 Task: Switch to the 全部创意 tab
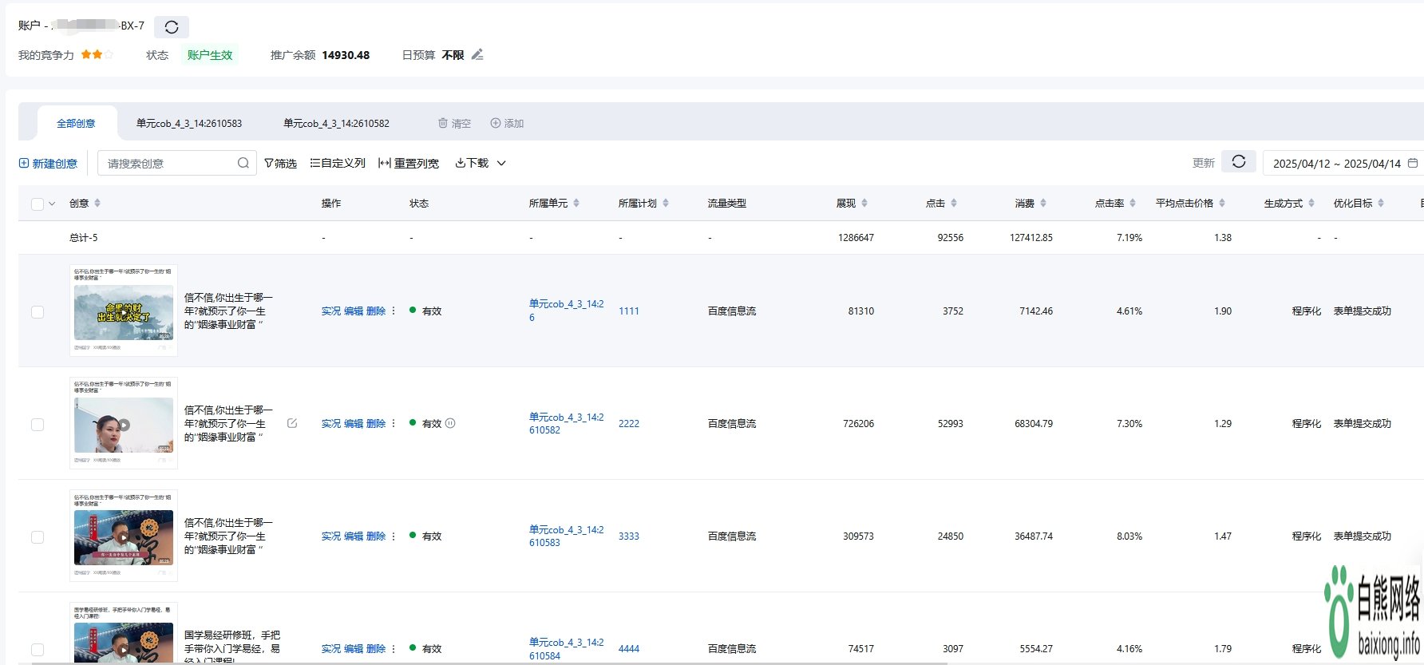pyautogui.click(x=76, y=124)
